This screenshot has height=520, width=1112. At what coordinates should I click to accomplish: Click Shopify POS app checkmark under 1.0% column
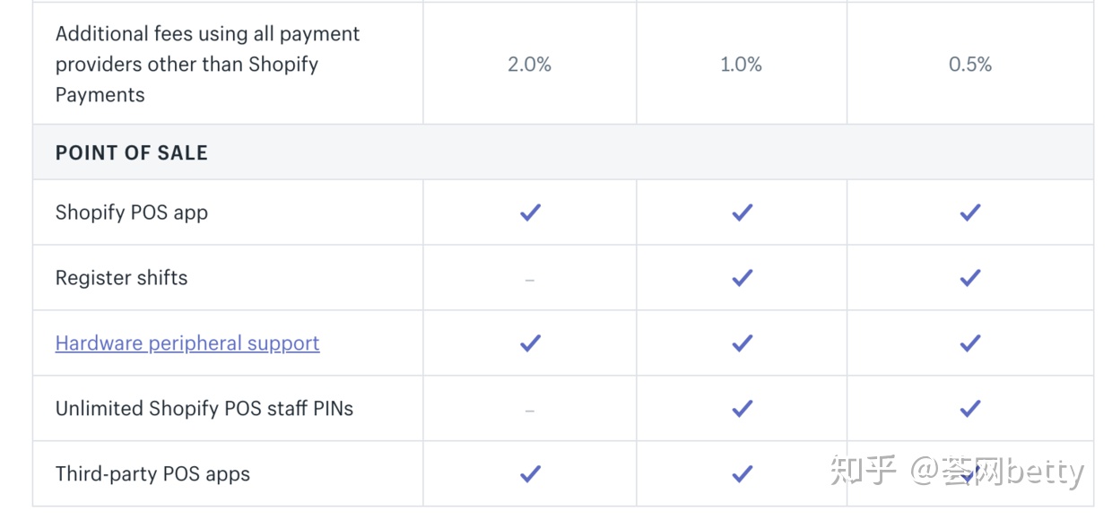tap(742, 212)
